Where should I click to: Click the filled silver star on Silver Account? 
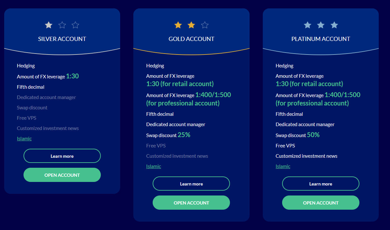[x=49, y=25]
